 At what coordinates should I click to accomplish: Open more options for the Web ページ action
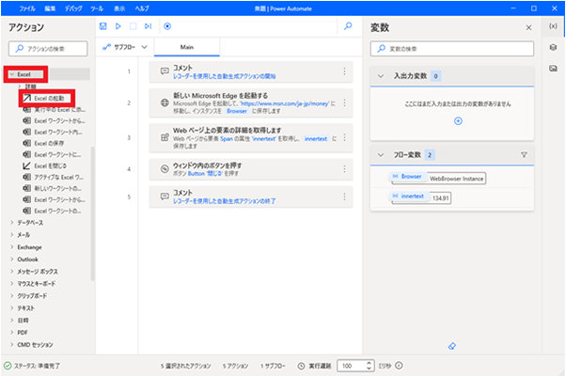click(344, 137)
